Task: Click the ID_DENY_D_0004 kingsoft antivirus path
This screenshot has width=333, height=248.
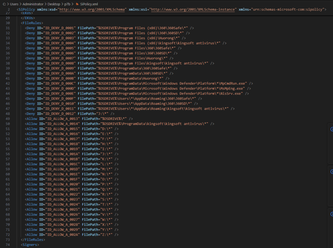Action: (x=158, y=43)
